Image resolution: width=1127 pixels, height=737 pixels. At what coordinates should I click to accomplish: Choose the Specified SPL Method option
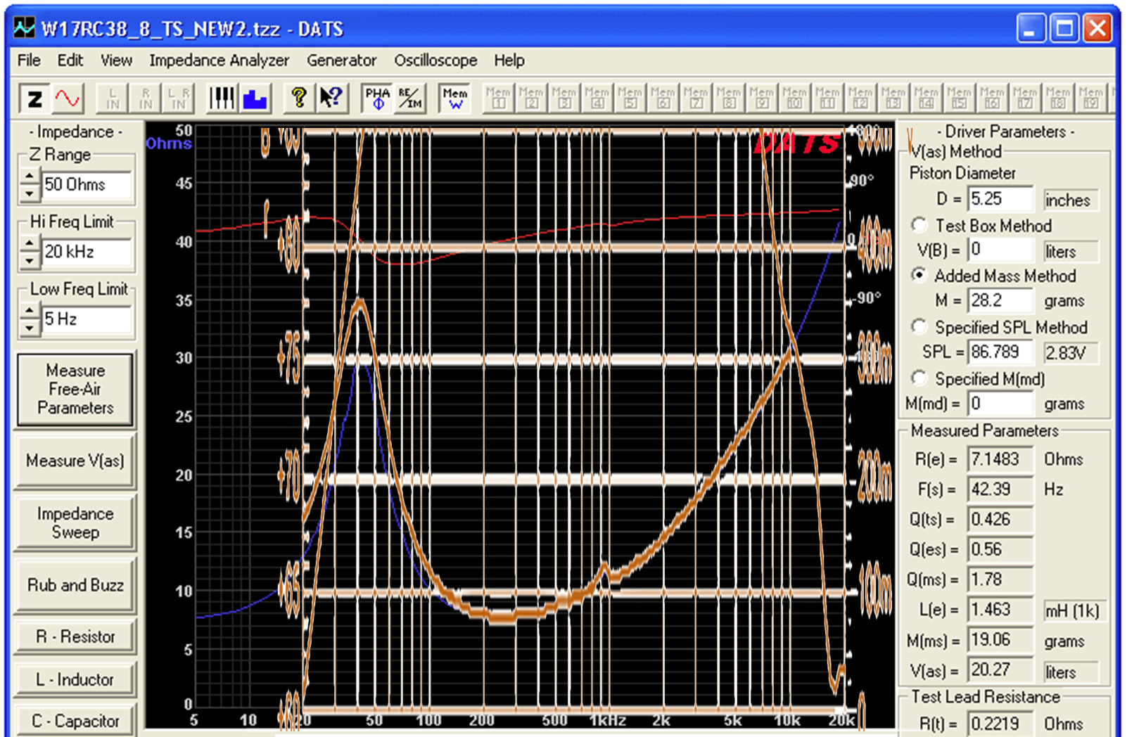(x=919, y=326)
